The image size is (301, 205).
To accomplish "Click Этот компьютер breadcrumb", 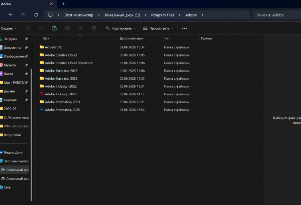I will click(79, 15).
